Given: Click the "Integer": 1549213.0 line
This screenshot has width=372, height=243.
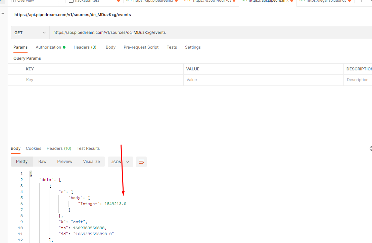Looking at the screenshot, I should pyautogui.click(x=102, y=204).
